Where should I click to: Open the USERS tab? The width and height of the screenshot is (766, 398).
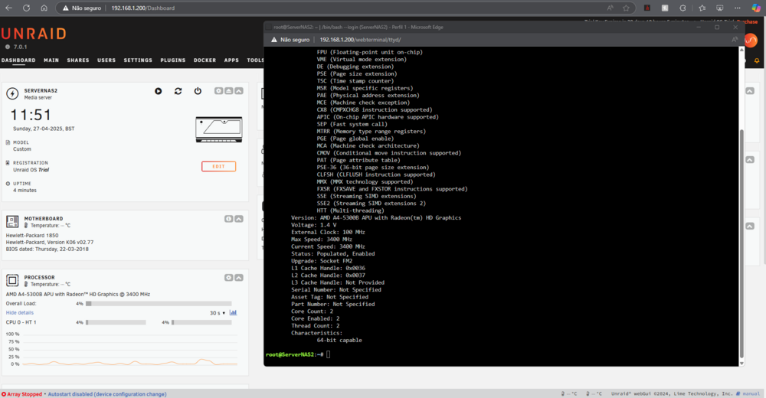click(x=106, y=60)
